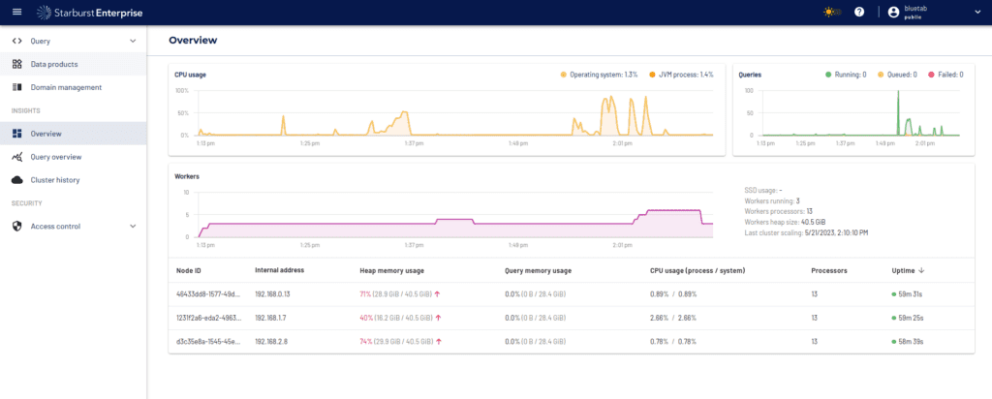Expand the Access control chevron

pos(132,227)
